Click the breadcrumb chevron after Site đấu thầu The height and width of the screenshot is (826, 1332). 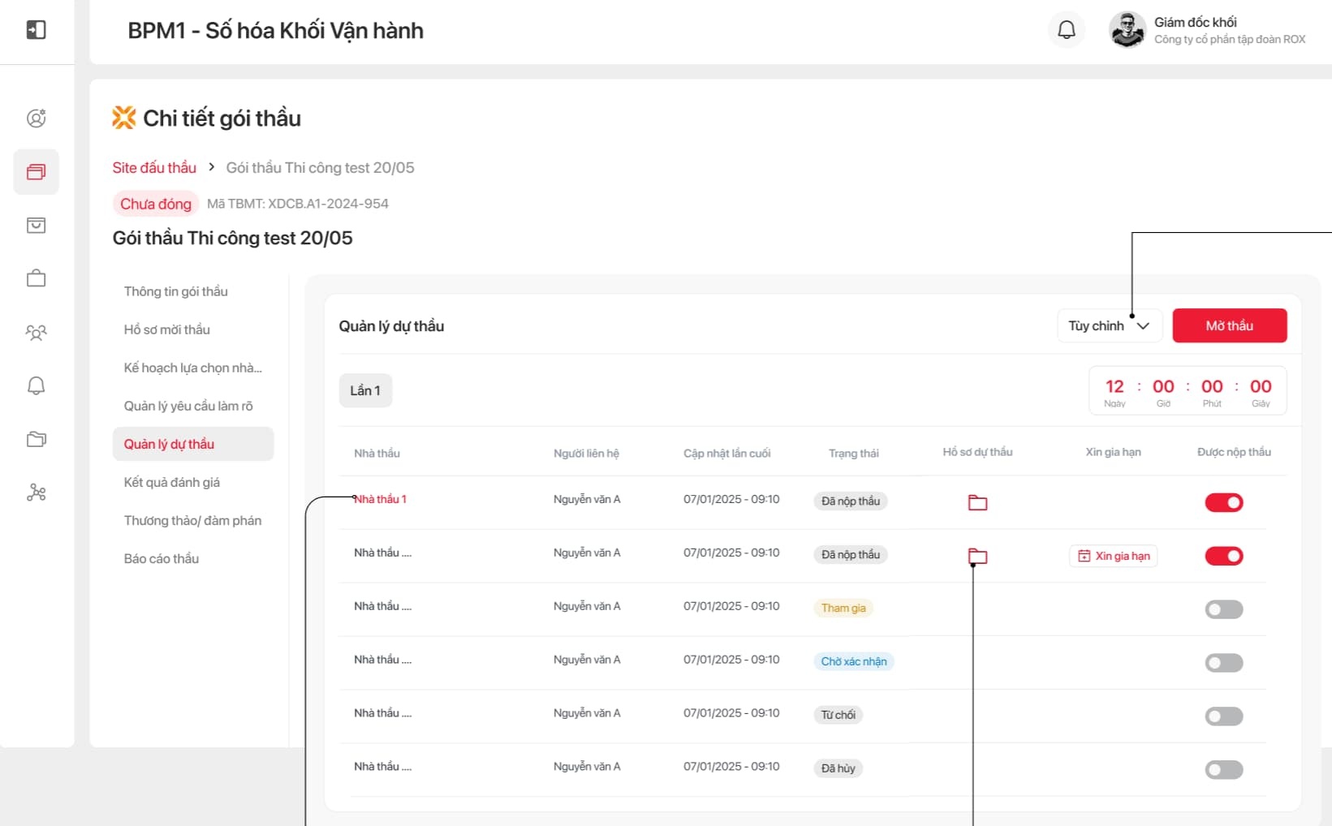pyautogui.click(x=211, y=167)
